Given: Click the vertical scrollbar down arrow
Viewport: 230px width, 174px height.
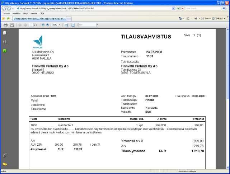Looking at the screenshot, I should [228, 168].
